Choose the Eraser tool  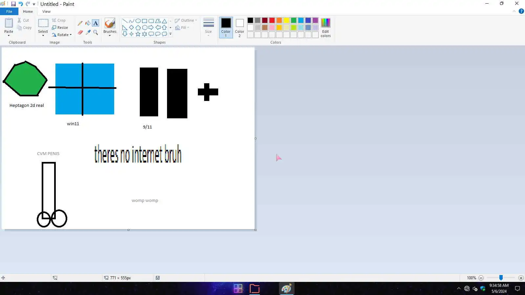(80, 32)
